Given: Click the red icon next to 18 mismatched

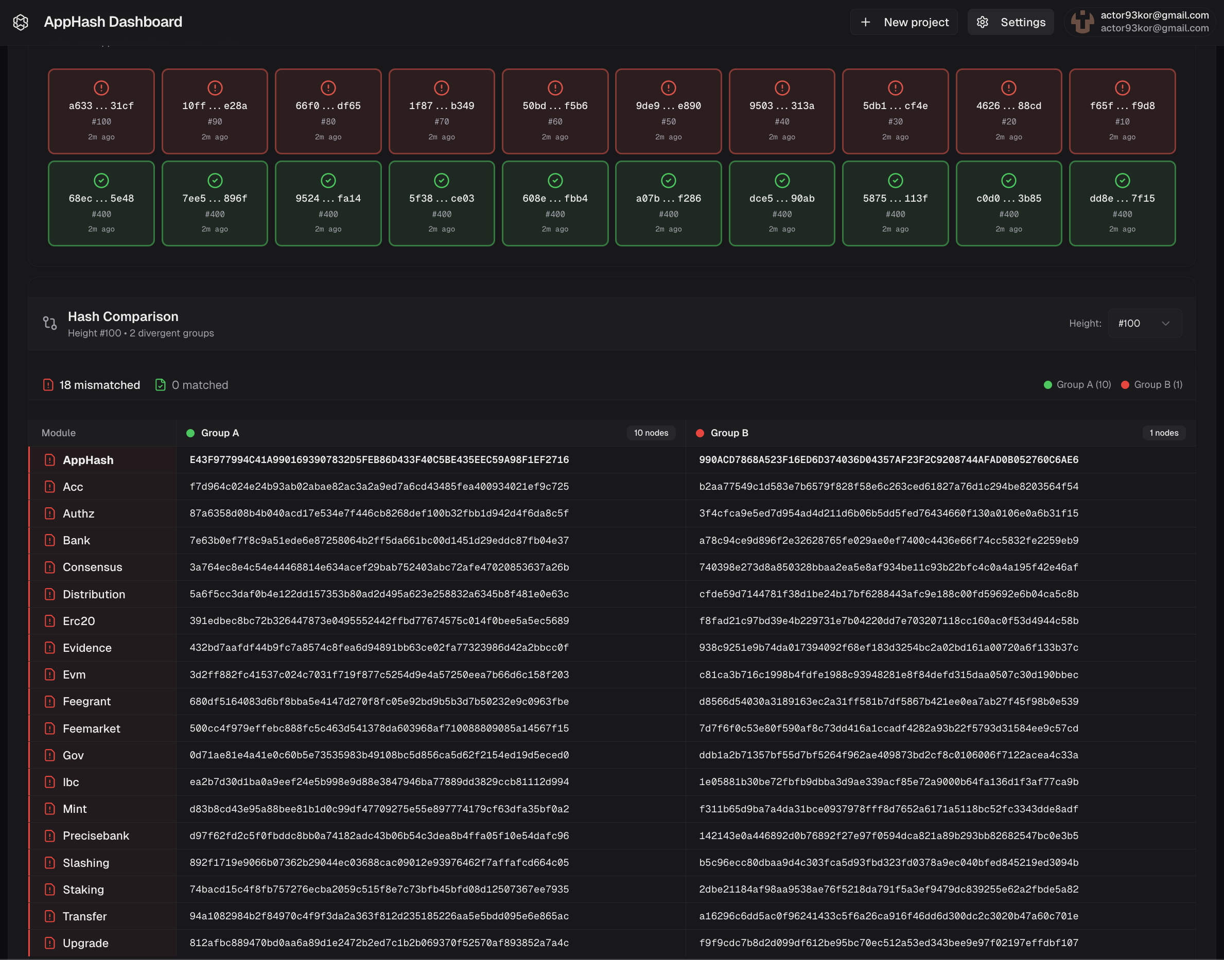Looking at the screenshot, I should click(47, 384).
